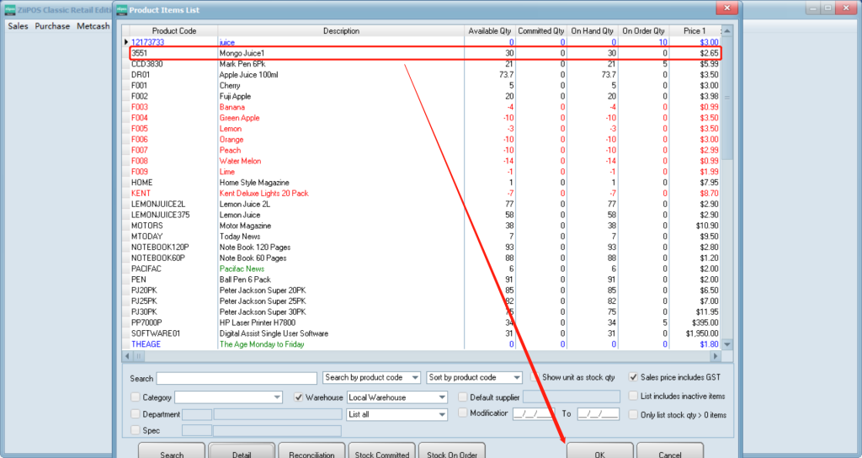
Task: Click the vertical scrollbar of product list
Action: click(728, 210)
